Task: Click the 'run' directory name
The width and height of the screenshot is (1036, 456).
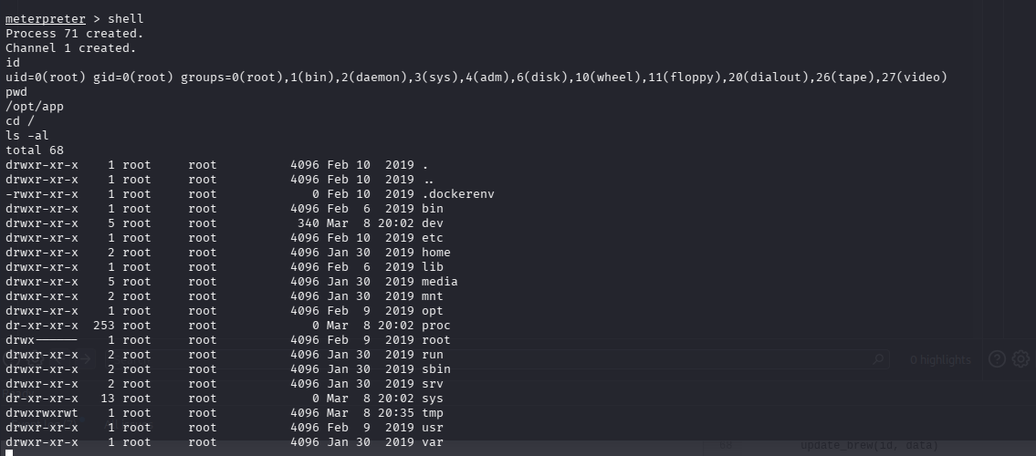Action: click(x=433, y=355)
